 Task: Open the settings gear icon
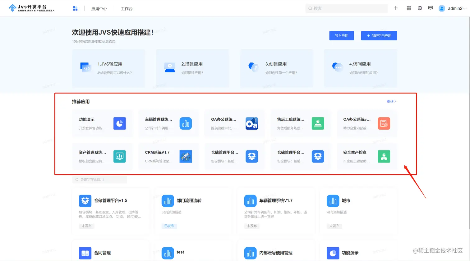point(420,8)
